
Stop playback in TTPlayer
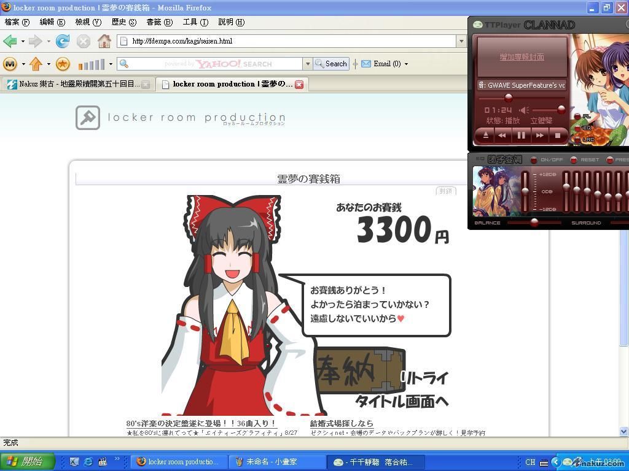tap(558, 136)
